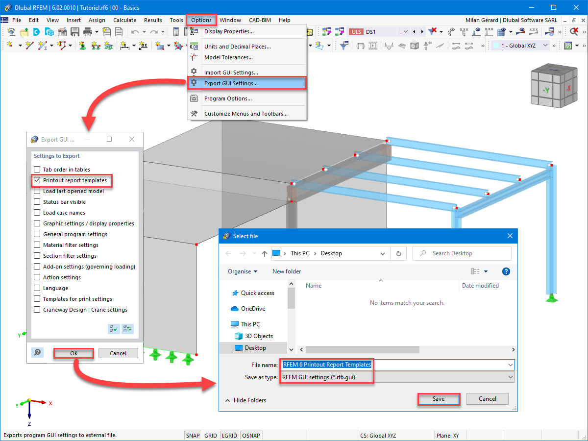
Task: Expand the Organise dropdown
Action: pos(243,271)
